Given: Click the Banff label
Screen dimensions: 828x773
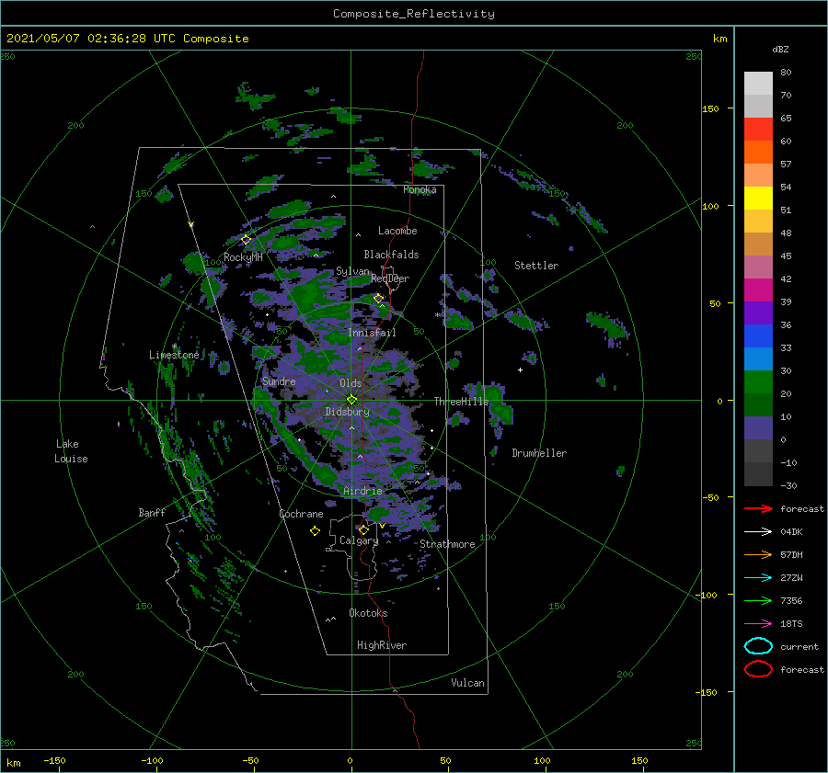Looking at the screenshot, I should pyautogui.click(x=152, y=512).
